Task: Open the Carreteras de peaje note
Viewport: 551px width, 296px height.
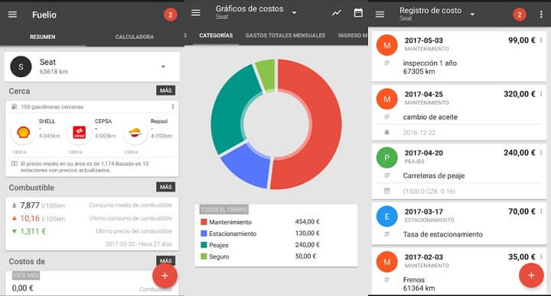Action: (434, 175)
